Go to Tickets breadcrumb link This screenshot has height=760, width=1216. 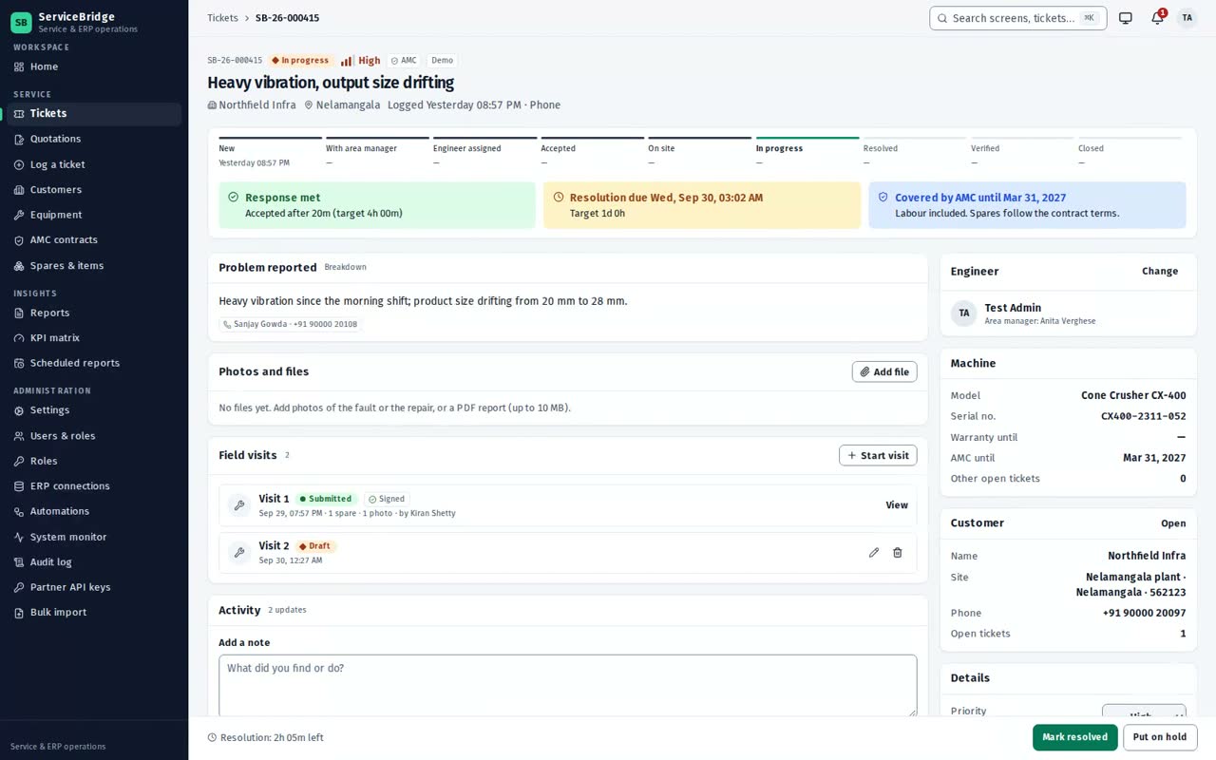pyautogui.click(x=222, y=18)
